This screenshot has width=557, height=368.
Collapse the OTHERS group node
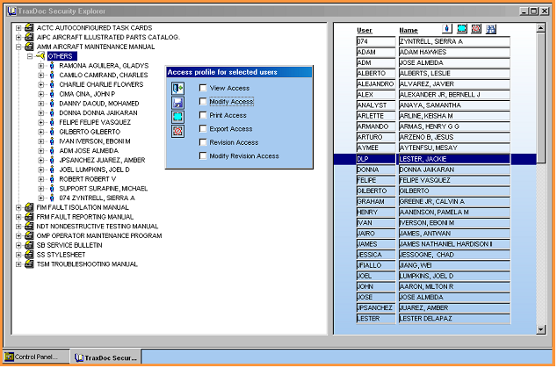point(30,56)
